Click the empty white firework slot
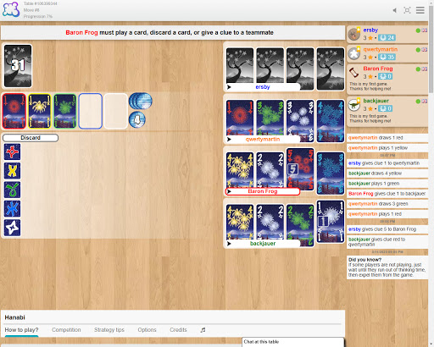The width and height of the screenshot is (434, 347). pos(116,111)
